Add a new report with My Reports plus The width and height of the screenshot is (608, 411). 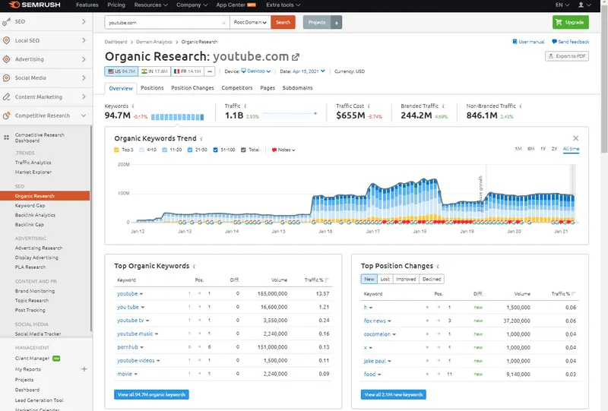click(84, 369)
